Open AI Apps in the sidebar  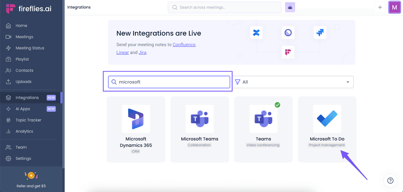coord(23,109)
